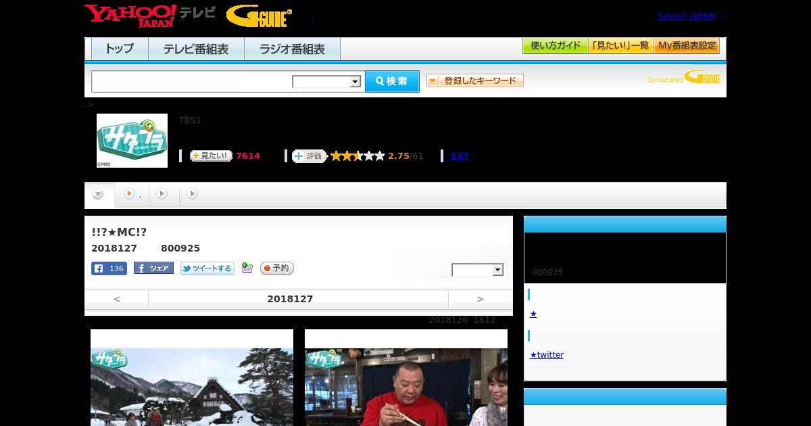Share on Facebook with シェア button

153,268
